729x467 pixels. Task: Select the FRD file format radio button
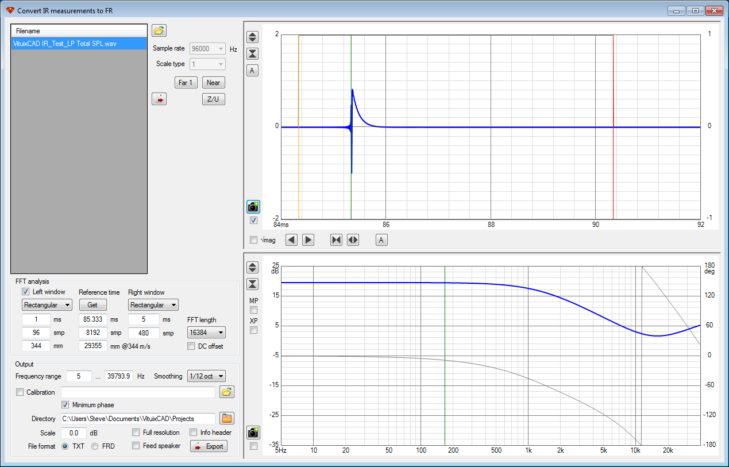[95, 446]
